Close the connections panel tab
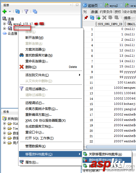Viewport: 136px width, 173px height. point(71,5)
